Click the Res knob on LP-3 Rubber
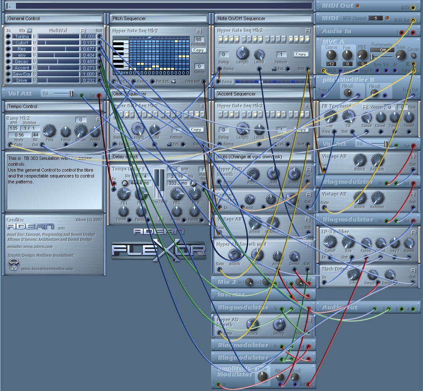The image size is (423, 391). [348, 242]
